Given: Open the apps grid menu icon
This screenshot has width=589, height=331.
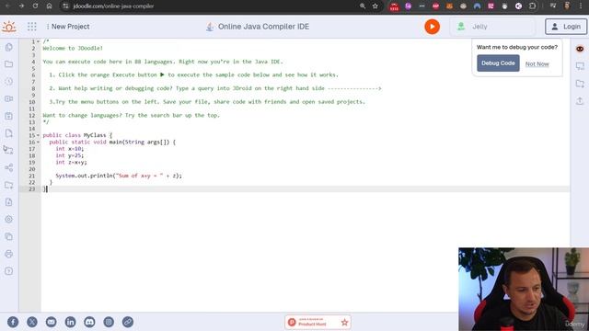Looking at the screenshot, I should (32, 27).
